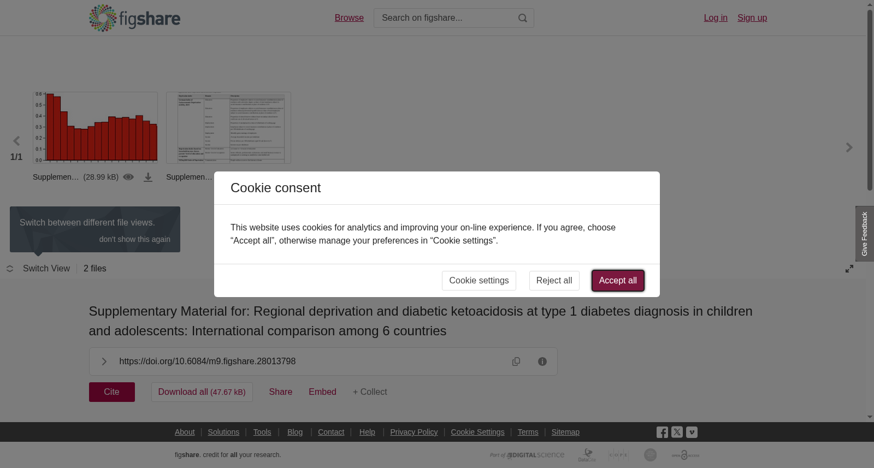Go to previous file arrow
This screenshot has height=468, width=874.
[16, 141]
